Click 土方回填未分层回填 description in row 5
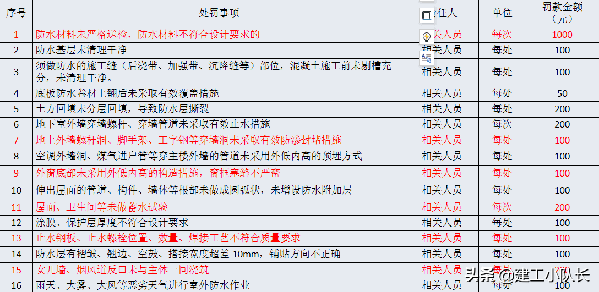The image size is (599, 292). click(219, 109)
